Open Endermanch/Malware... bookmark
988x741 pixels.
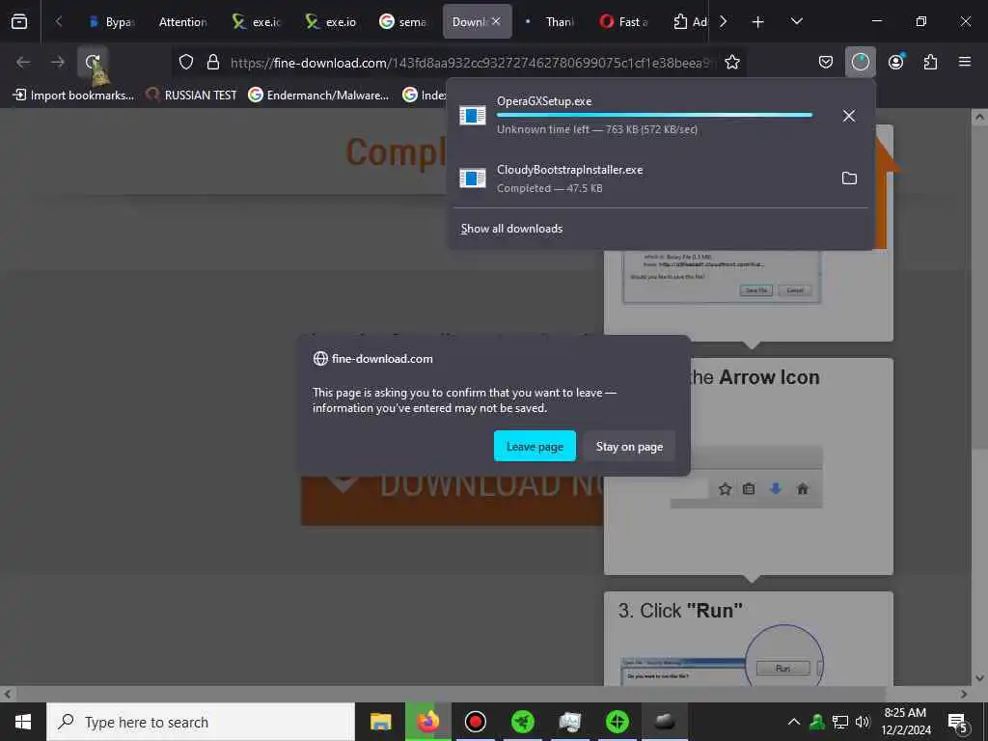click(318, 96)
